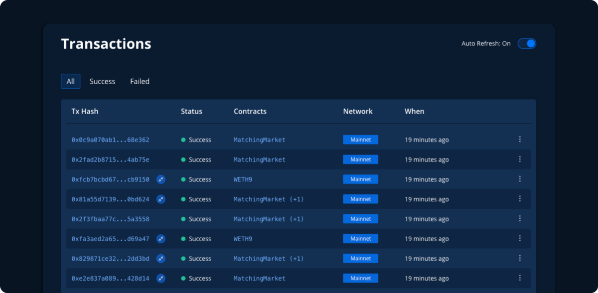Open WETH9 contract in third row
The image size is (598, 293).
[x=243, y=179]
